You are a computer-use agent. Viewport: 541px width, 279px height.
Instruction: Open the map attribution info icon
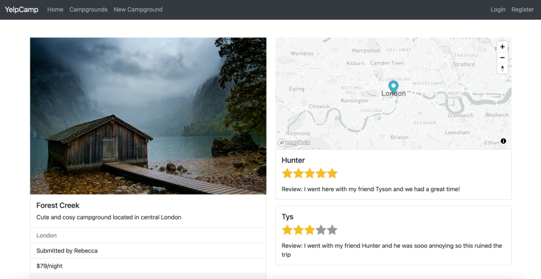(503, 141)
